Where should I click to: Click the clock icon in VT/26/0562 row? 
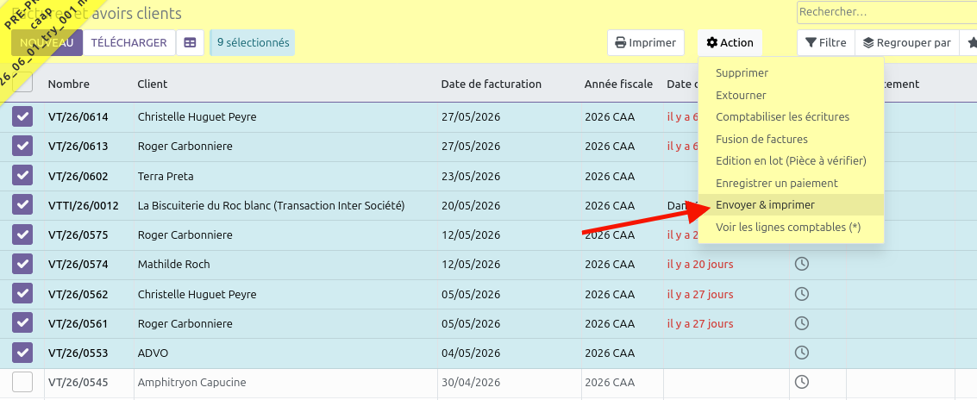coord(802,293)
